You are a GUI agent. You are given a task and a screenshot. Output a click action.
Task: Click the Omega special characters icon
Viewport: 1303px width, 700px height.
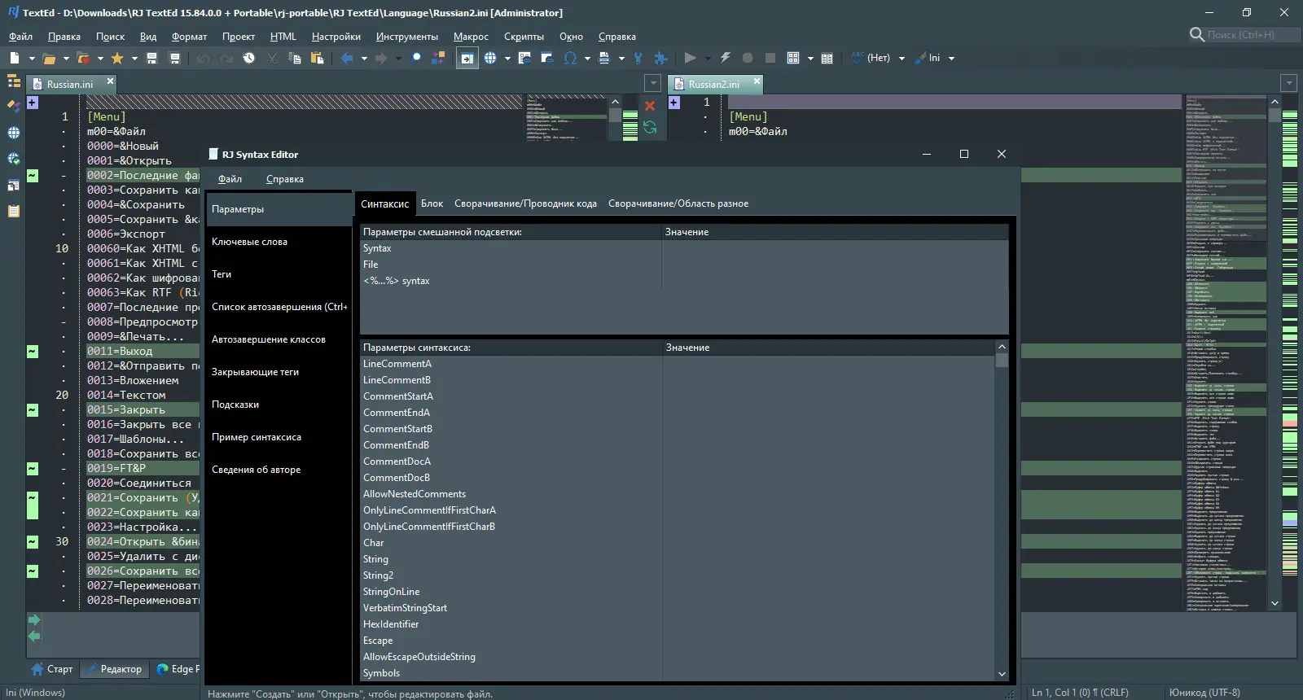point(570,58)
